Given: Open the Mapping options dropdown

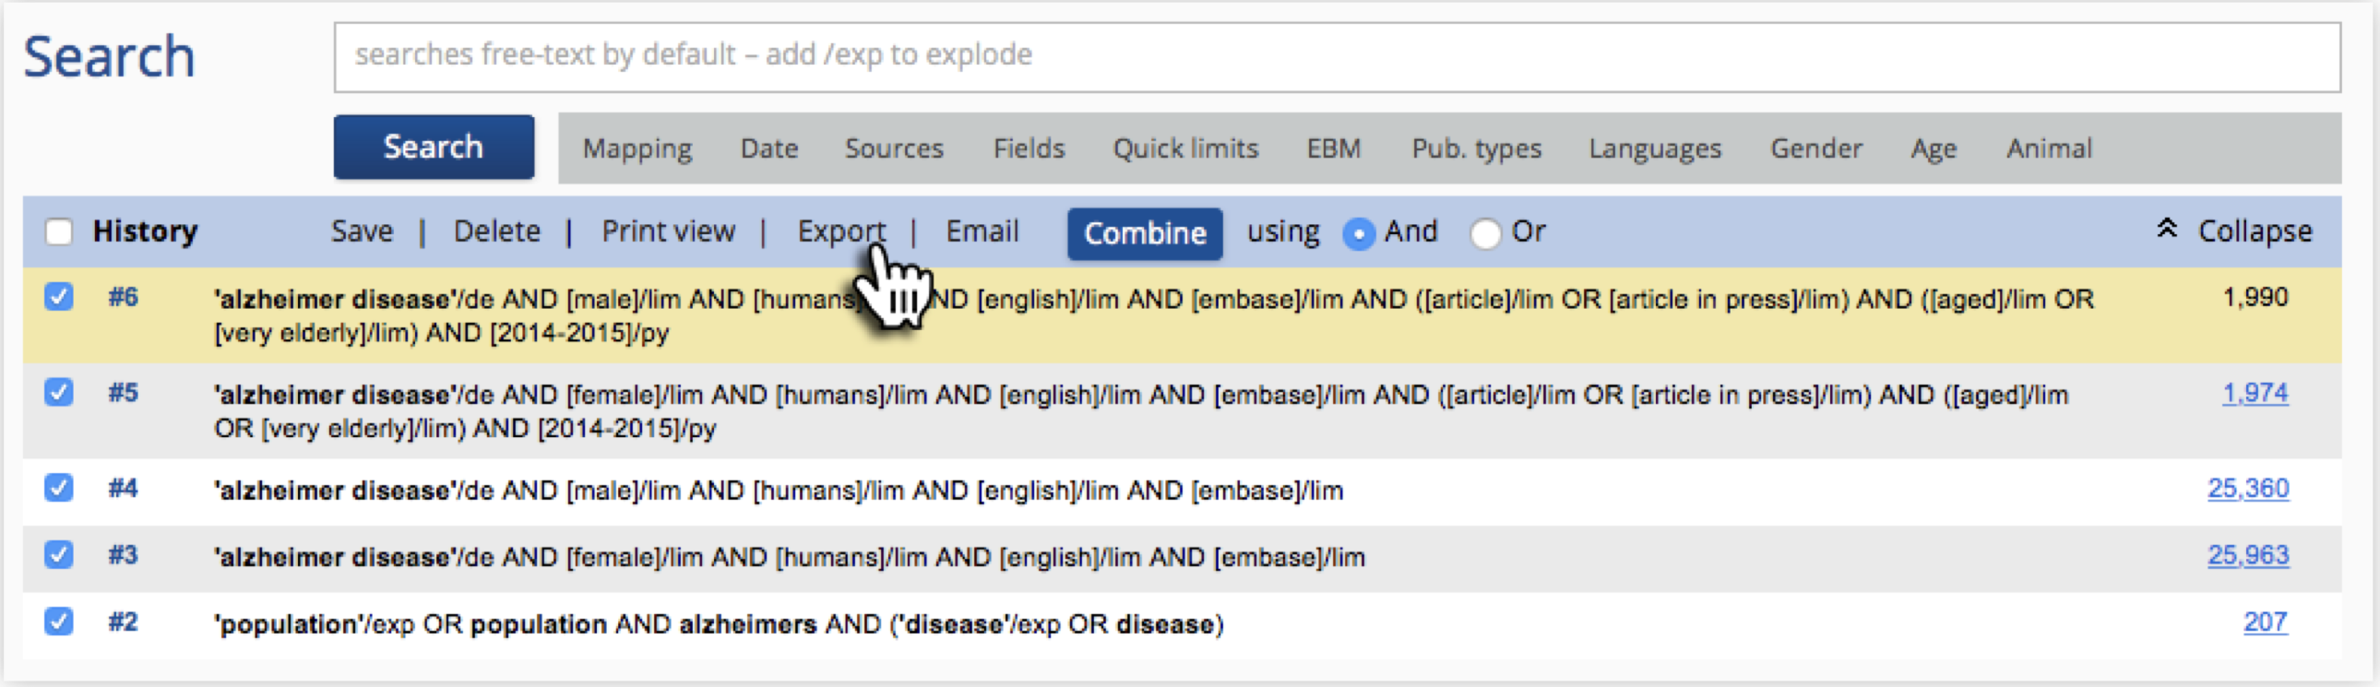Looking at the screenshot, I should point(637,148).
